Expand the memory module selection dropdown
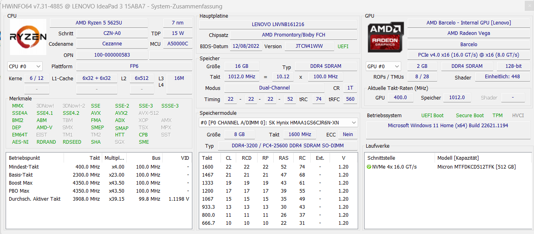Viewport: 534px width, 234px height. tap(278, 122)
